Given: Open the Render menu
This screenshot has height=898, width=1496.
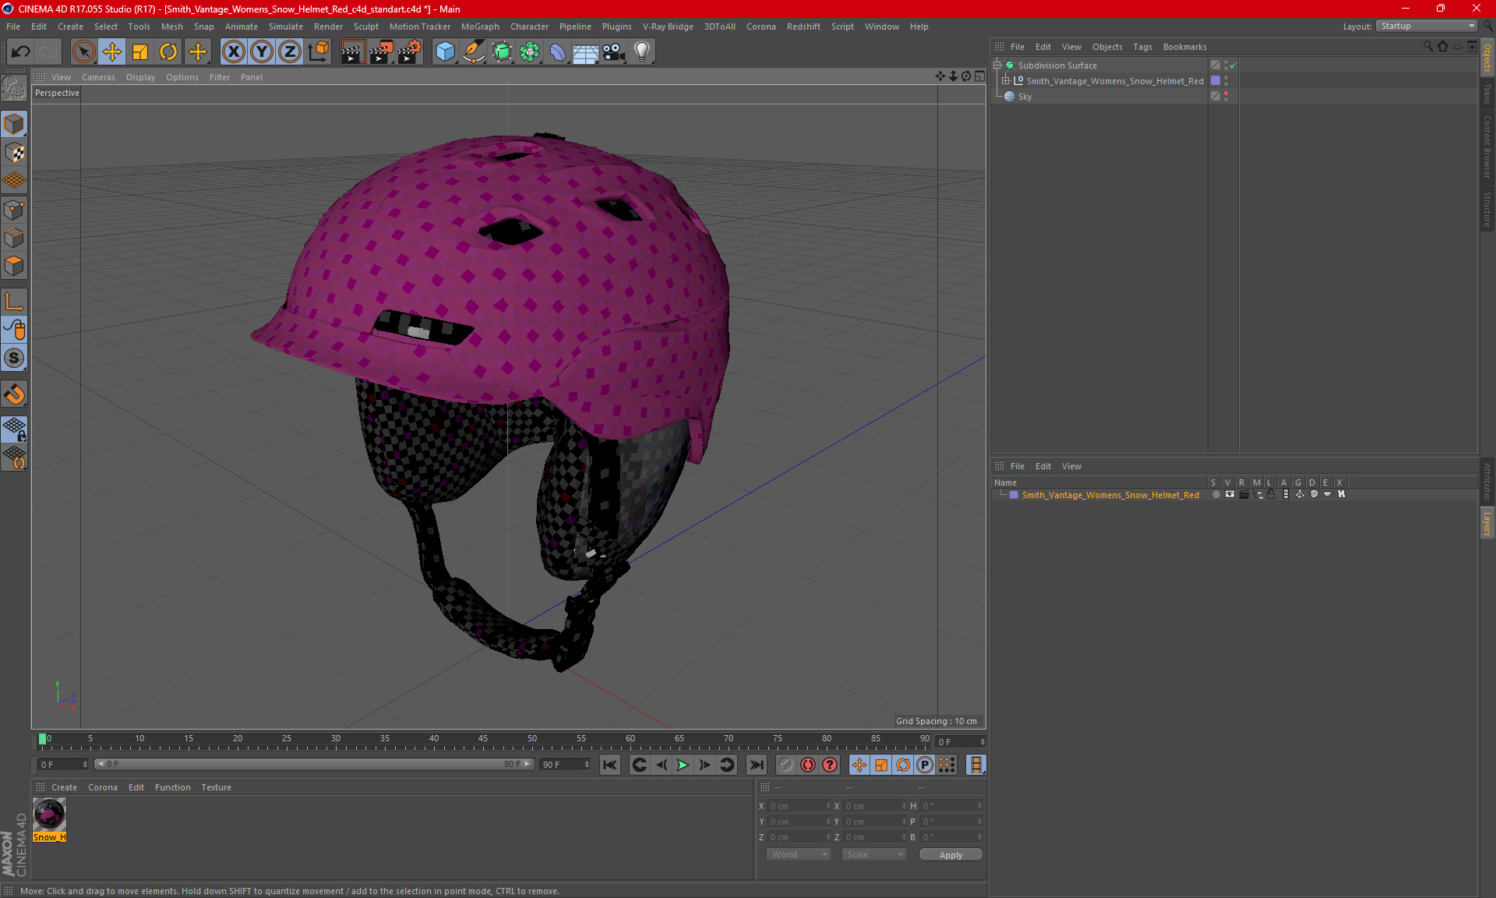Looking at the screenshot, I should 328,27.
